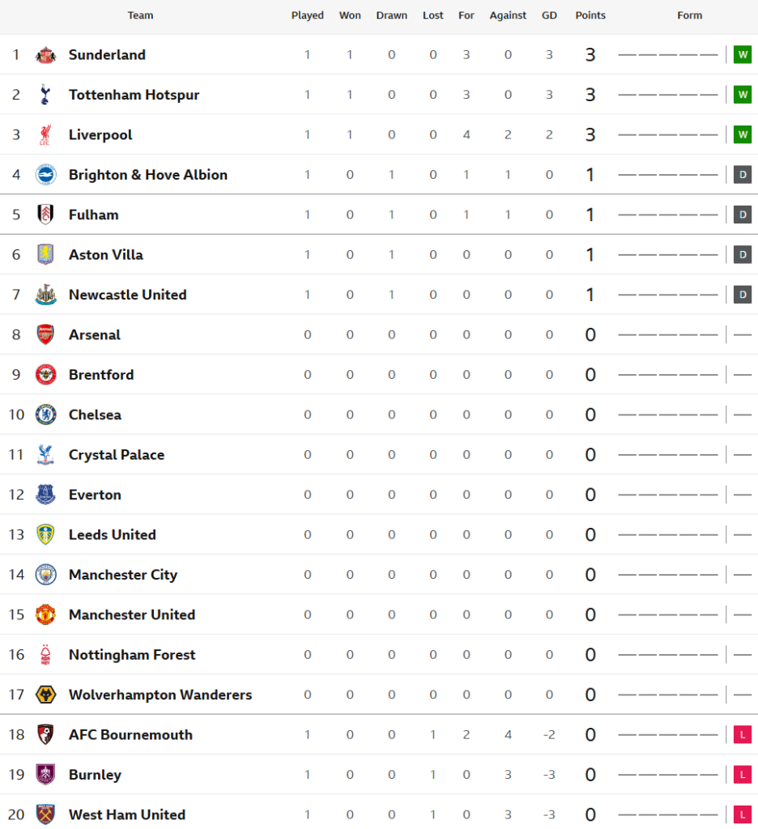The height and width of the screenshot is (829, 758).
Task: Click the Leeds United crest
Action: coord(45,534)
